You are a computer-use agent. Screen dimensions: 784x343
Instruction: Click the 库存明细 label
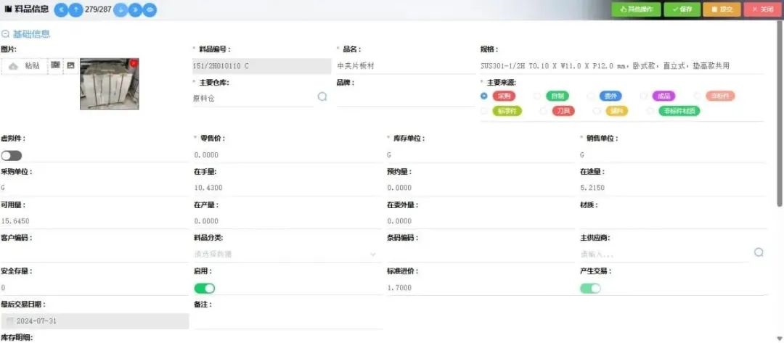[x=17, y=338]
